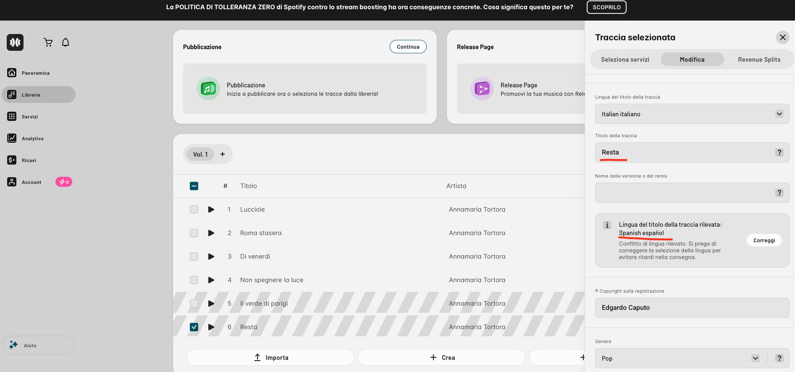
Task: Open notifications bell icon
Action: [x=66, y=42]
